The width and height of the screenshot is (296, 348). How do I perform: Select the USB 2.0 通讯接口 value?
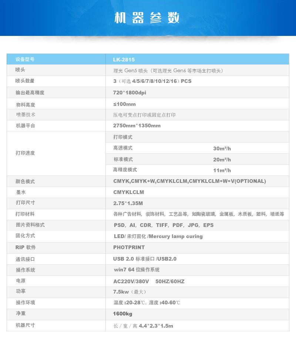point(145,258)
